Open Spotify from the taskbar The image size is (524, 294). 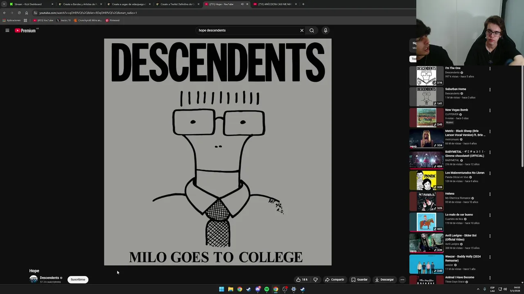(x=267, y=289)
